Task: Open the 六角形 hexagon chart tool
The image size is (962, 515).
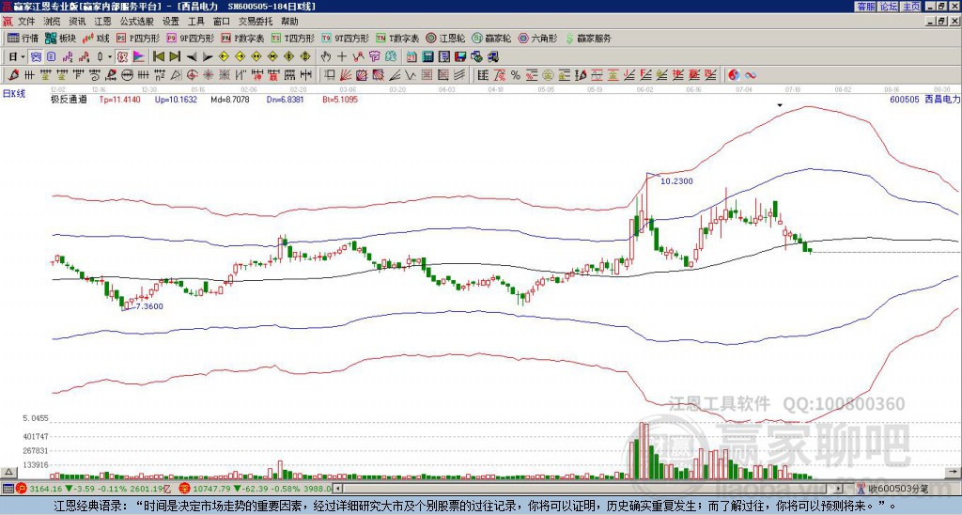Action: (537, 38)
